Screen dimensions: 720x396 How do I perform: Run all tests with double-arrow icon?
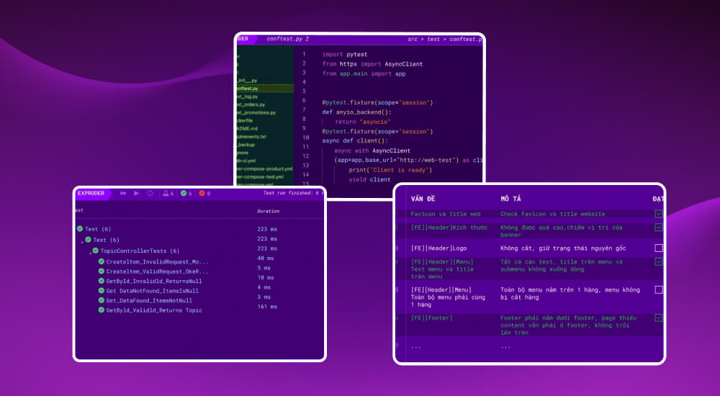point(123,194)
